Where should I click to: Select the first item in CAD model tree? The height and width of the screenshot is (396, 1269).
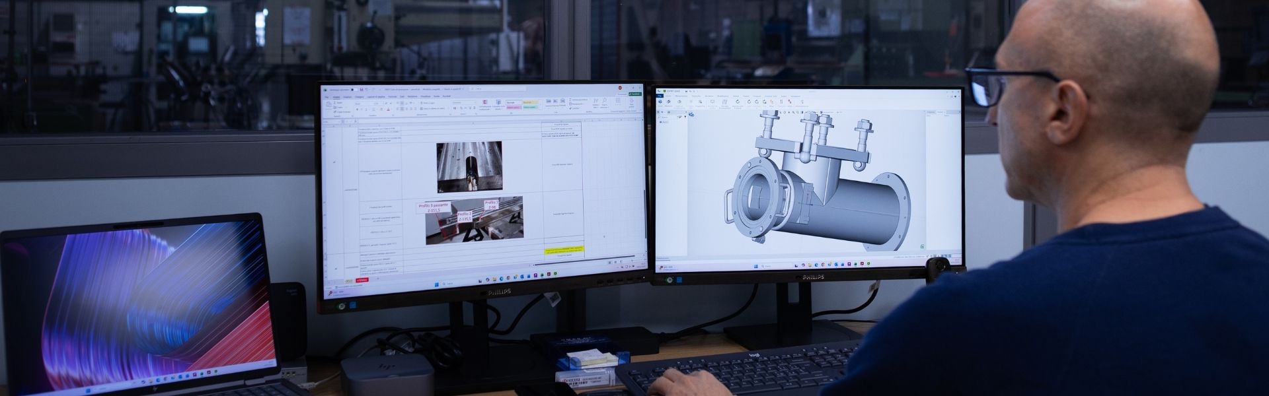[664, 122]
